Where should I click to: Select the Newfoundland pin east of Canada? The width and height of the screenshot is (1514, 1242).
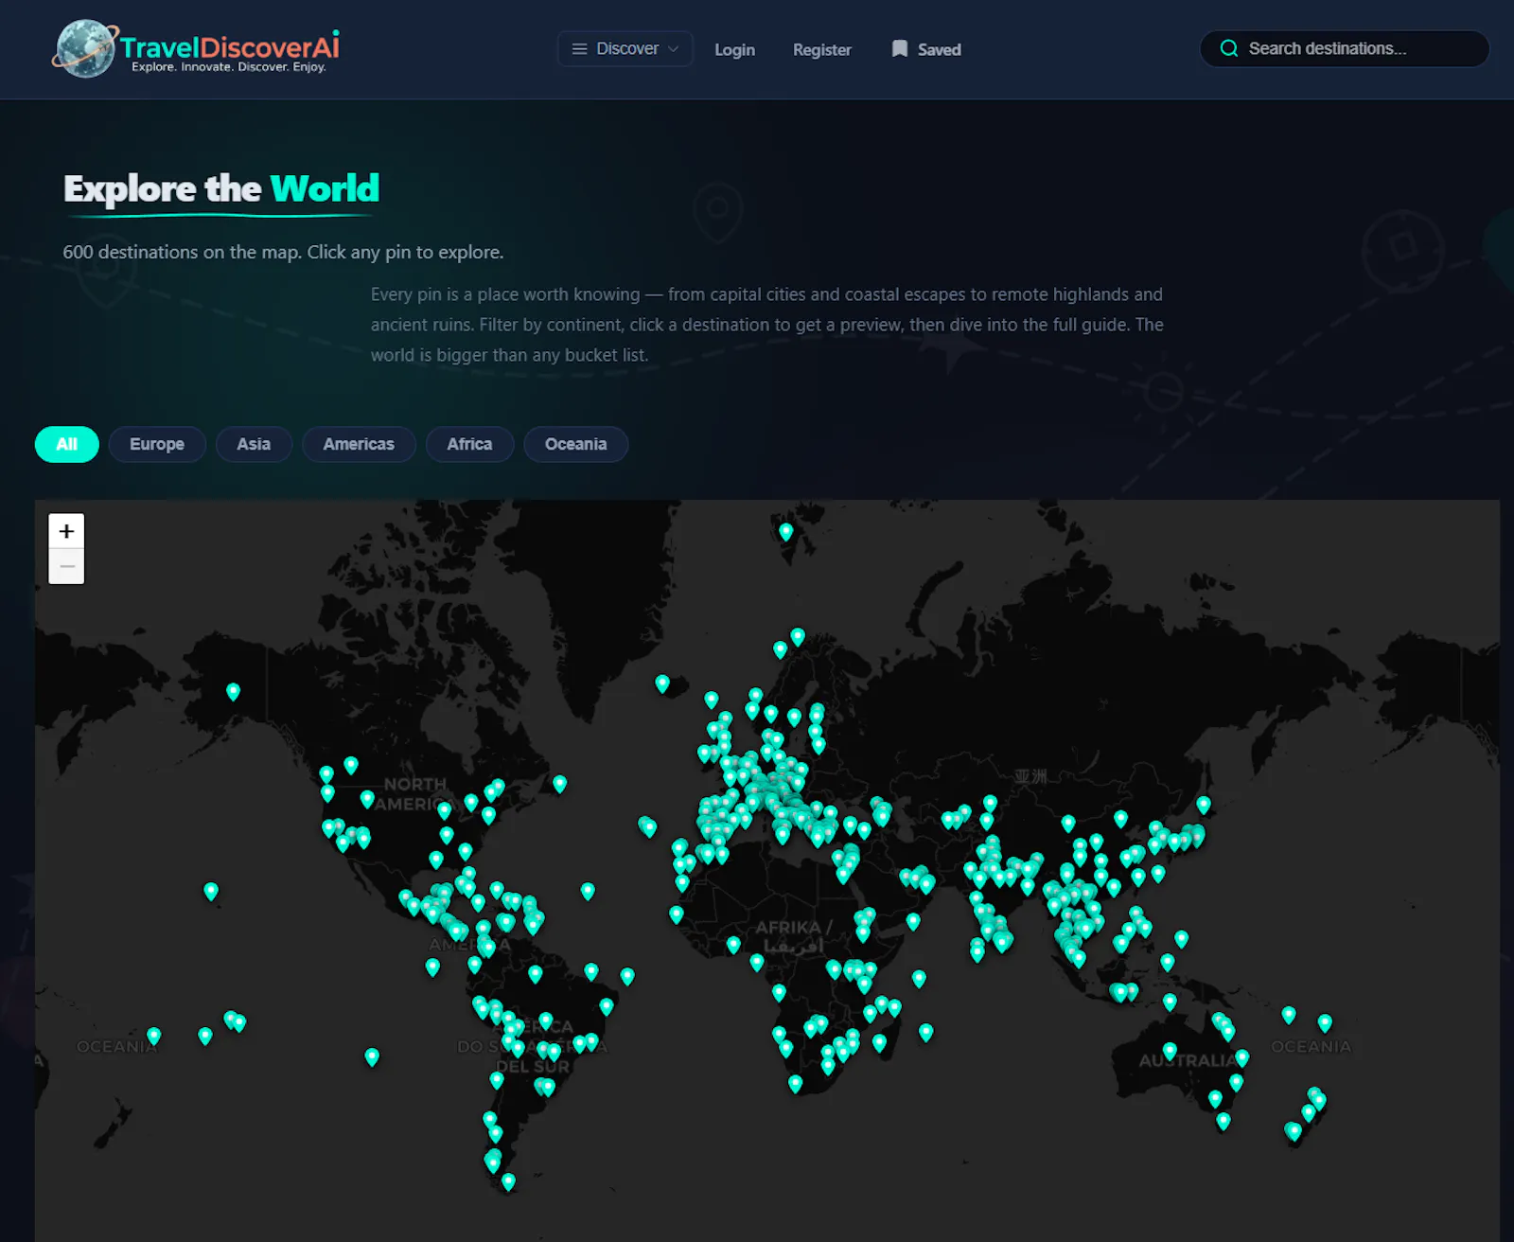pyautogui.click(x=559, y=784)
